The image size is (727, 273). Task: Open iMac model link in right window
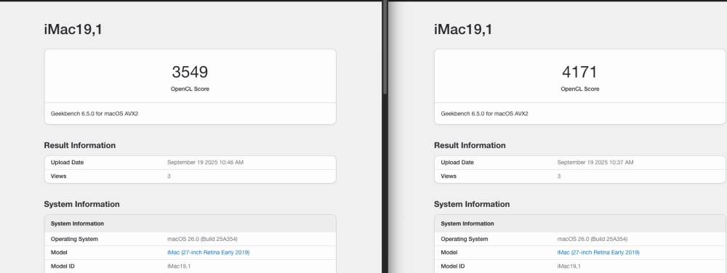[598, 253]
